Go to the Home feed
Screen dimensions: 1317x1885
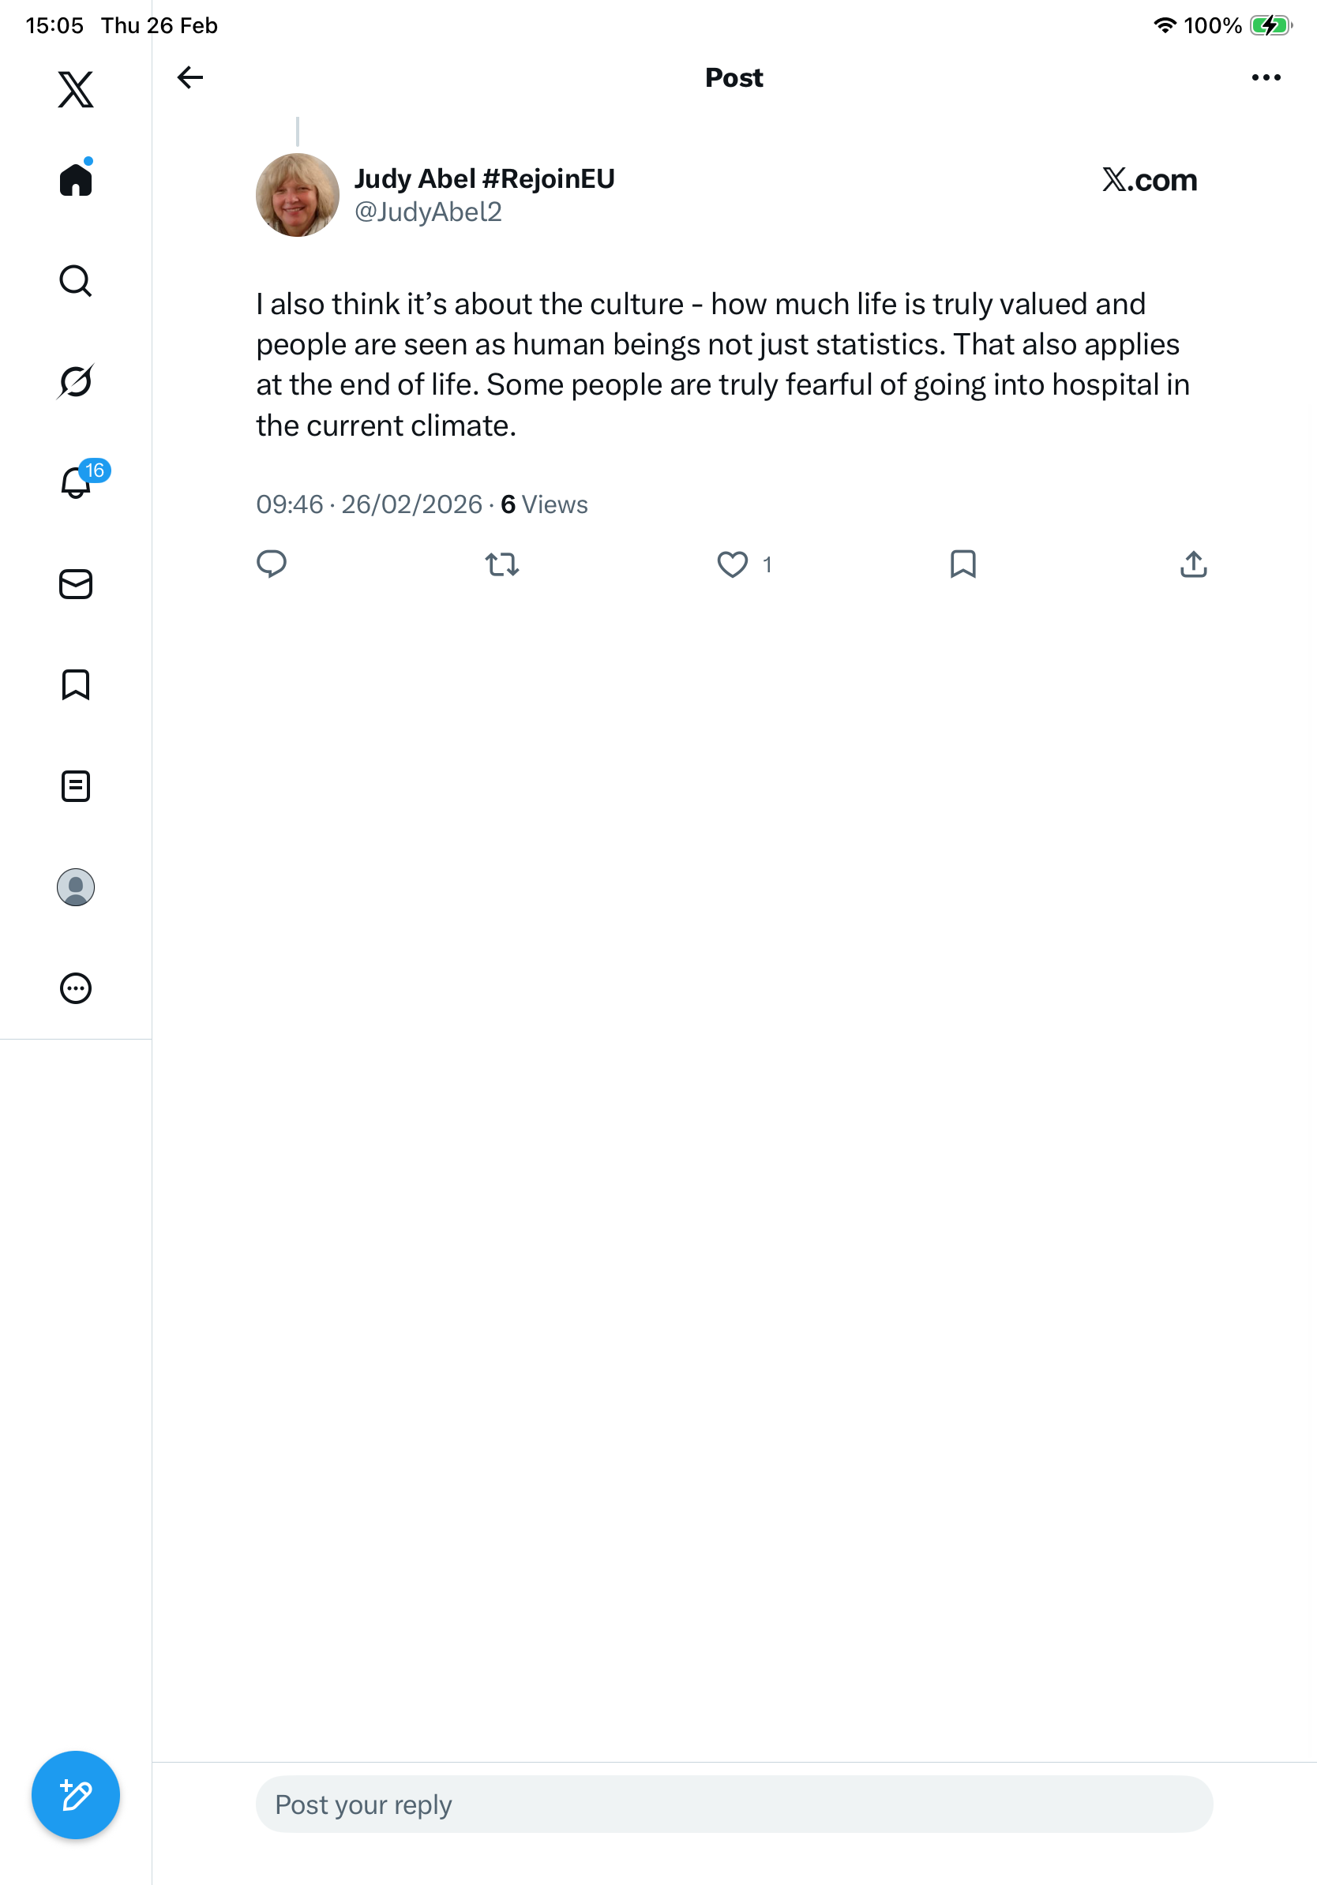(x=76, y=180)
